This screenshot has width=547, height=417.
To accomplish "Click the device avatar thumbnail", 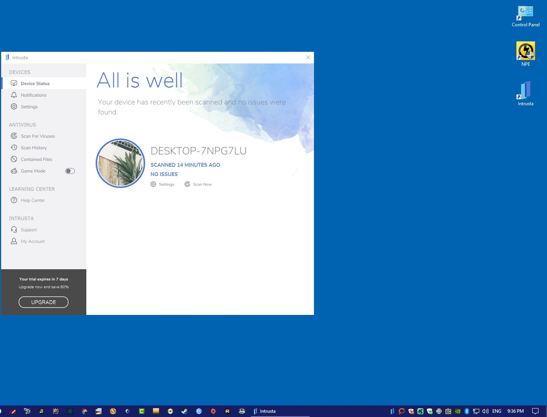I will 120,163.
